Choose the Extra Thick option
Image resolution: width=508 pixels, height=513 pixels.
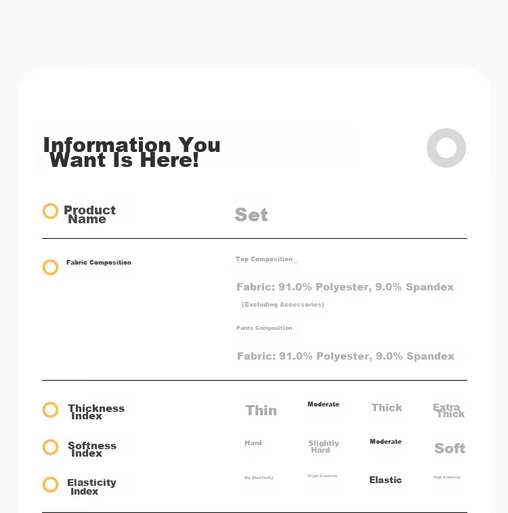pyautogui.click(x=448, y=411)
